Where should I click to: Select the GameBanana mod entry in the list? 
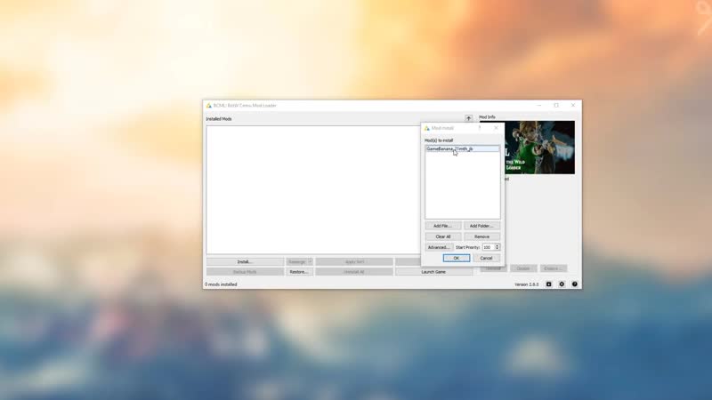(462, 148)
